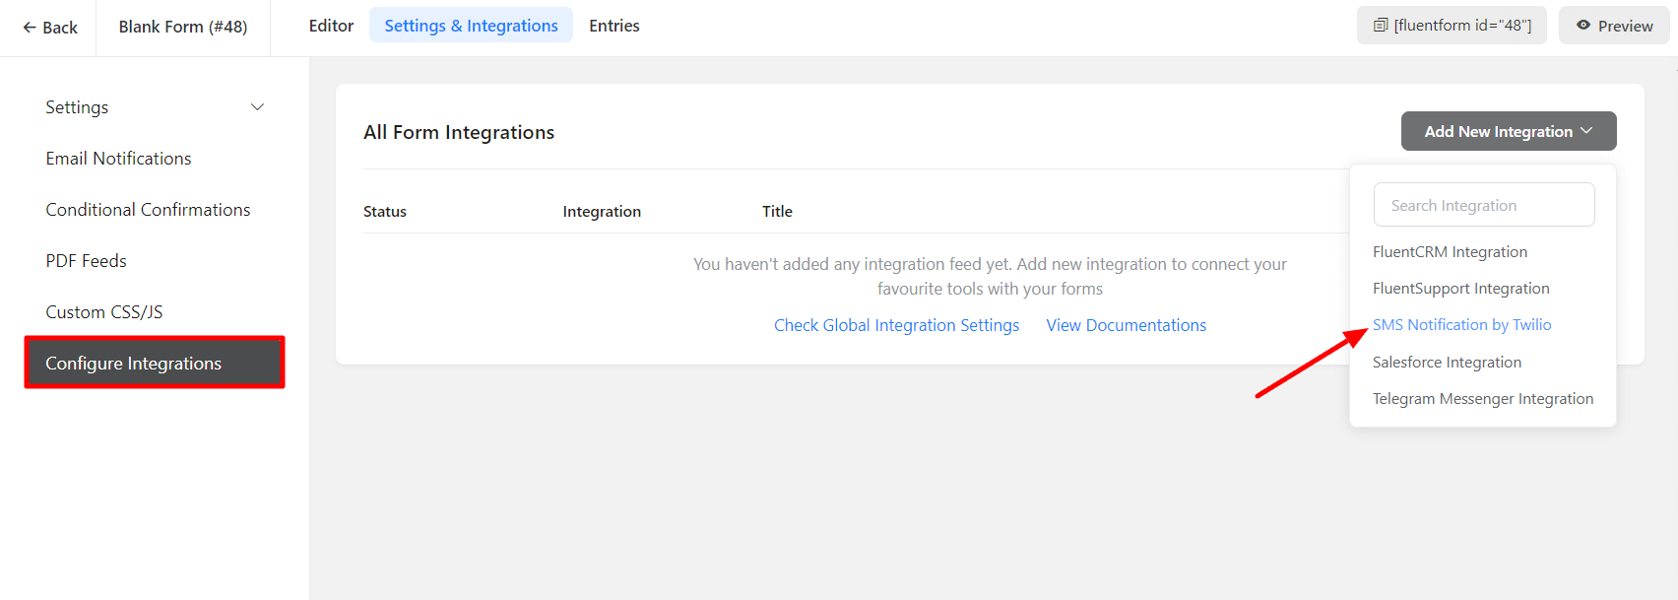1678x600 pixels.
Task: Type in the Search Integration field
Action: pyautogui.click(x=1483, y=205)
